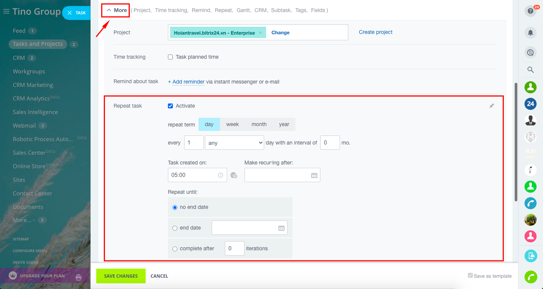This screenshot has height=289, width=543.
Task: Open Feed in the left menu
Action: [19, 31]
